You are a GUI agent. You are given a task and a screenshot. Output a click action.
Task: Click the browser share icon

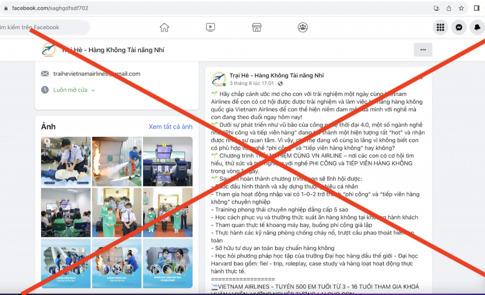pyautogui.click(x=449, y=8)
